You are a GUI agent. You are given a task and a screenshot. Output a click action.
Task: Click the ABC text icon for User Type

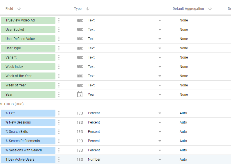pyautogui.click(x=80, y=48)
